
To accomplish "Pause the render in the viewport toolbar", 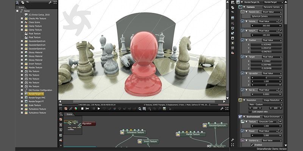I will pos(93,109).
